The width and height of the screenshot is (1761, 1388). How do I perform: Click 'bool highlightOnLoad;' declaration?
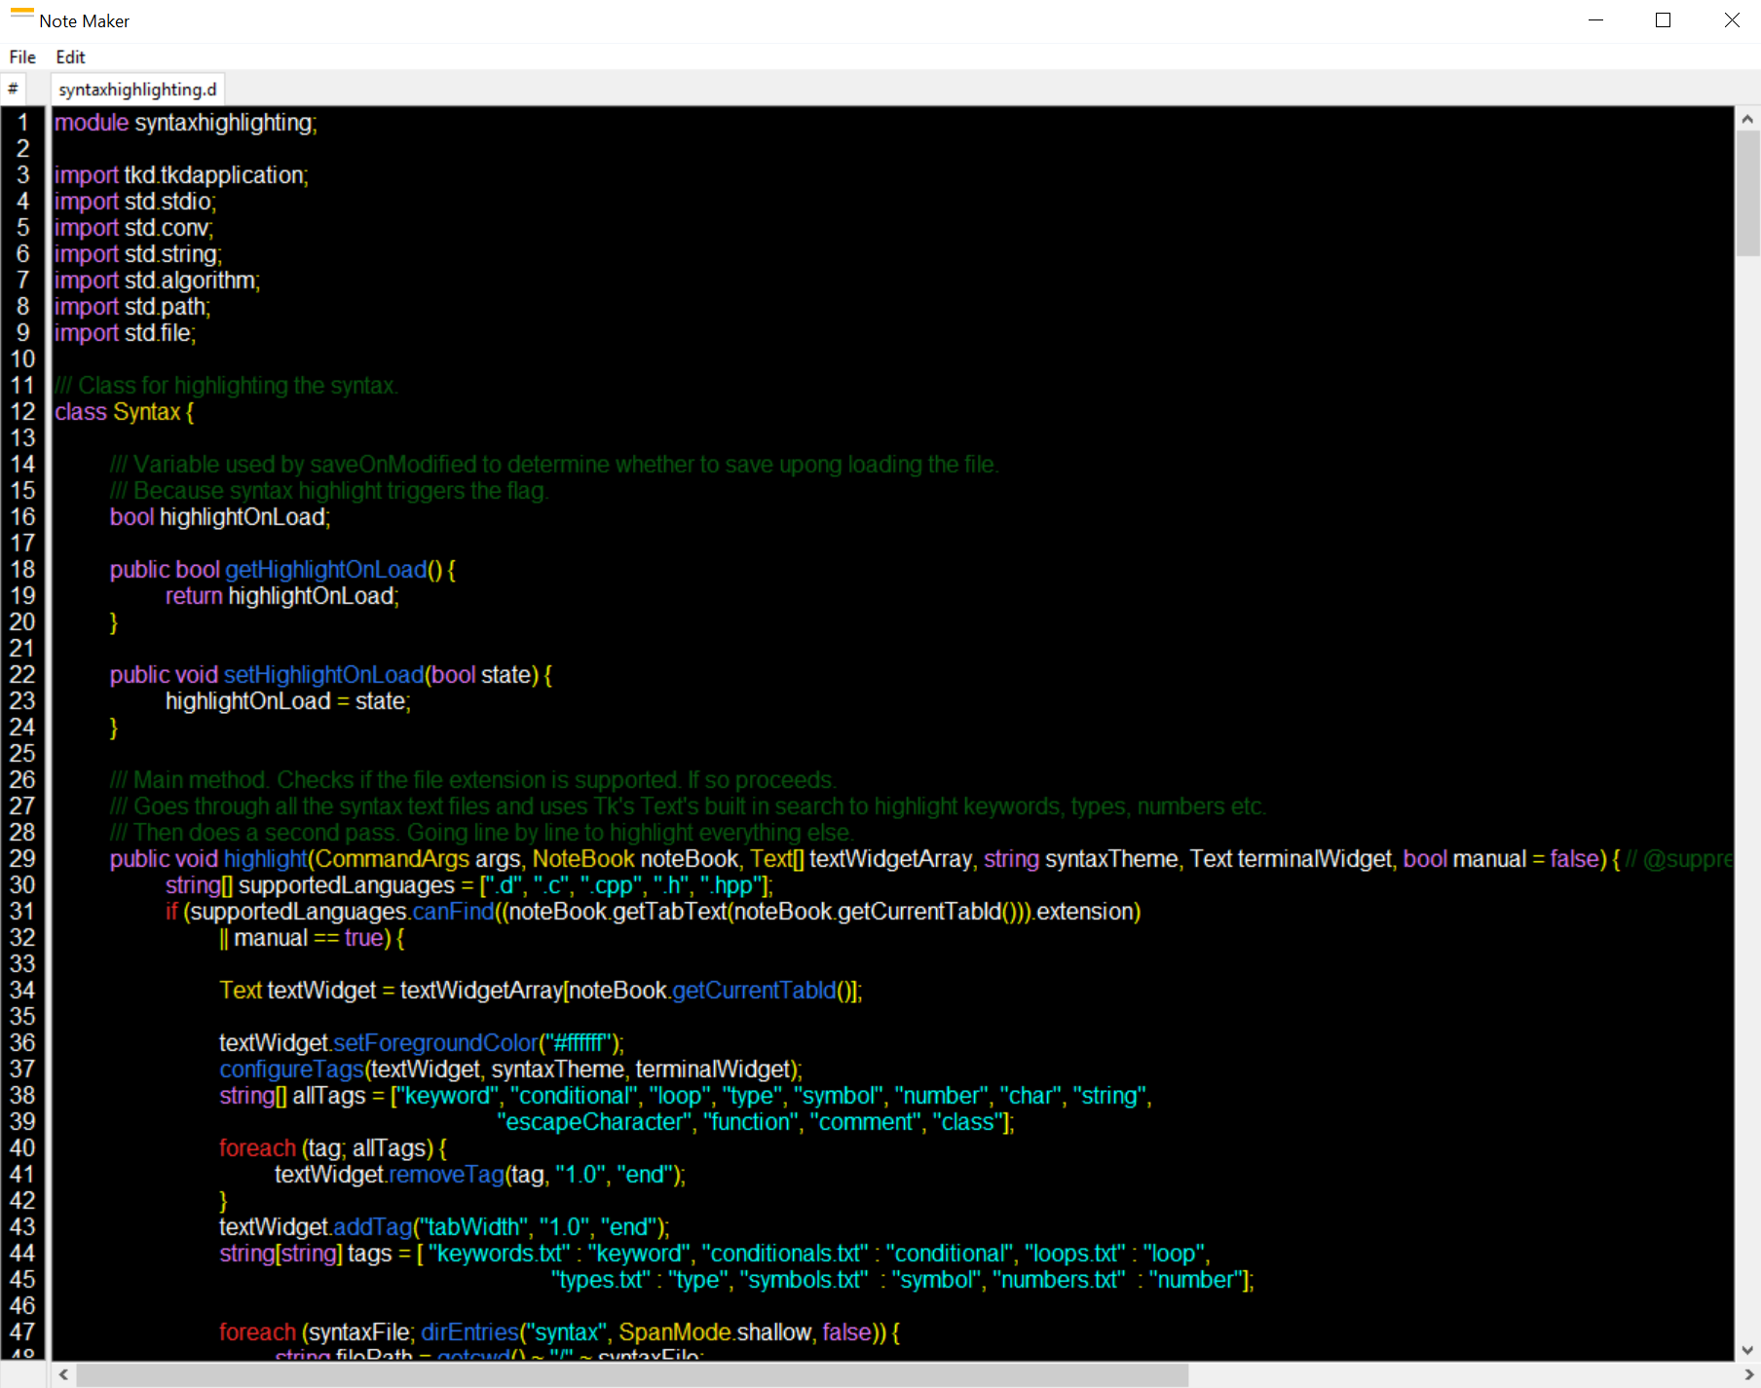tap(220, 517)
